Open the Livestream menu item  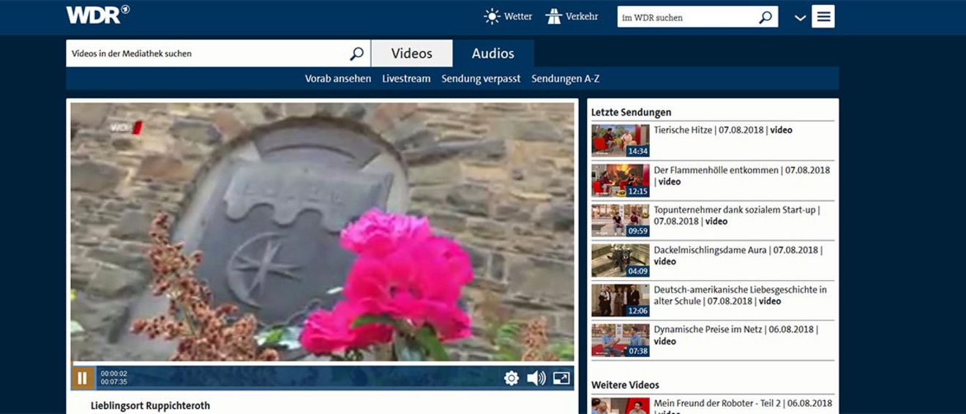click(x=406, y=78)
